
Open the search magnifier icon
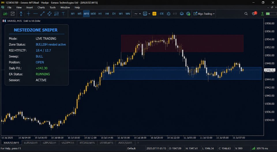[x=246, y=14]
